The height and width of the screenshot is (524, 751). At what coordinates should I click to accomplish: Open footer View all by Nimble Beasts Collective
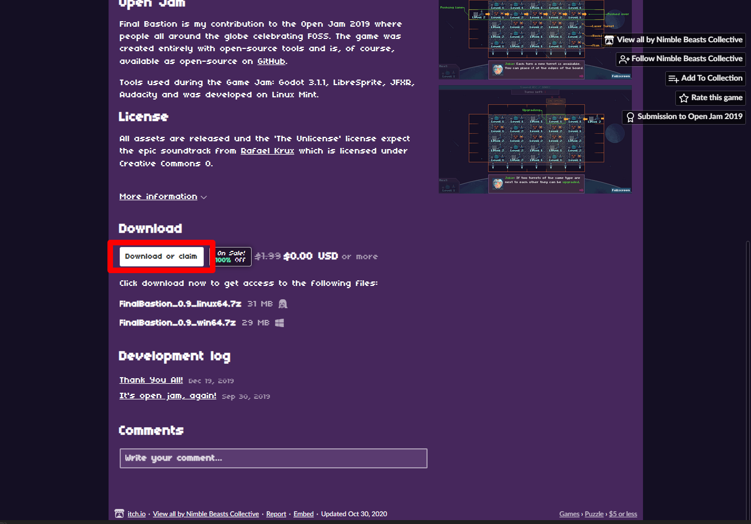(x=206, y=514)
